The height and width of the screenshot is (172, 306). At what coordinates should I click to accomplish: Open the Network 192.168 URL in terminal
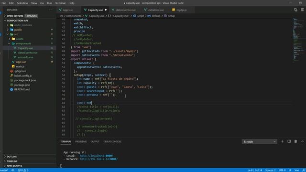pyautogui.click(x=99, y=159)
